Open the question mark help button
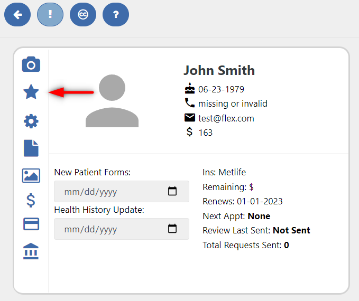359x301 pixels. tap(116, 15)
